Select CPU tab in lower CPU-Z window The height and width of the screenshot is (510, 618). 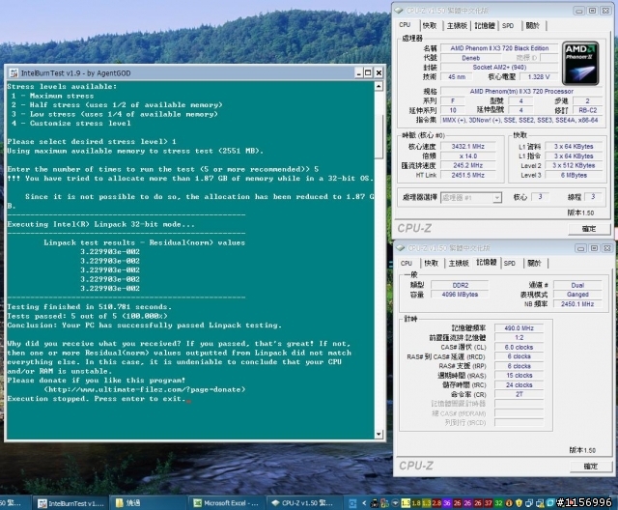coord(407,264)
